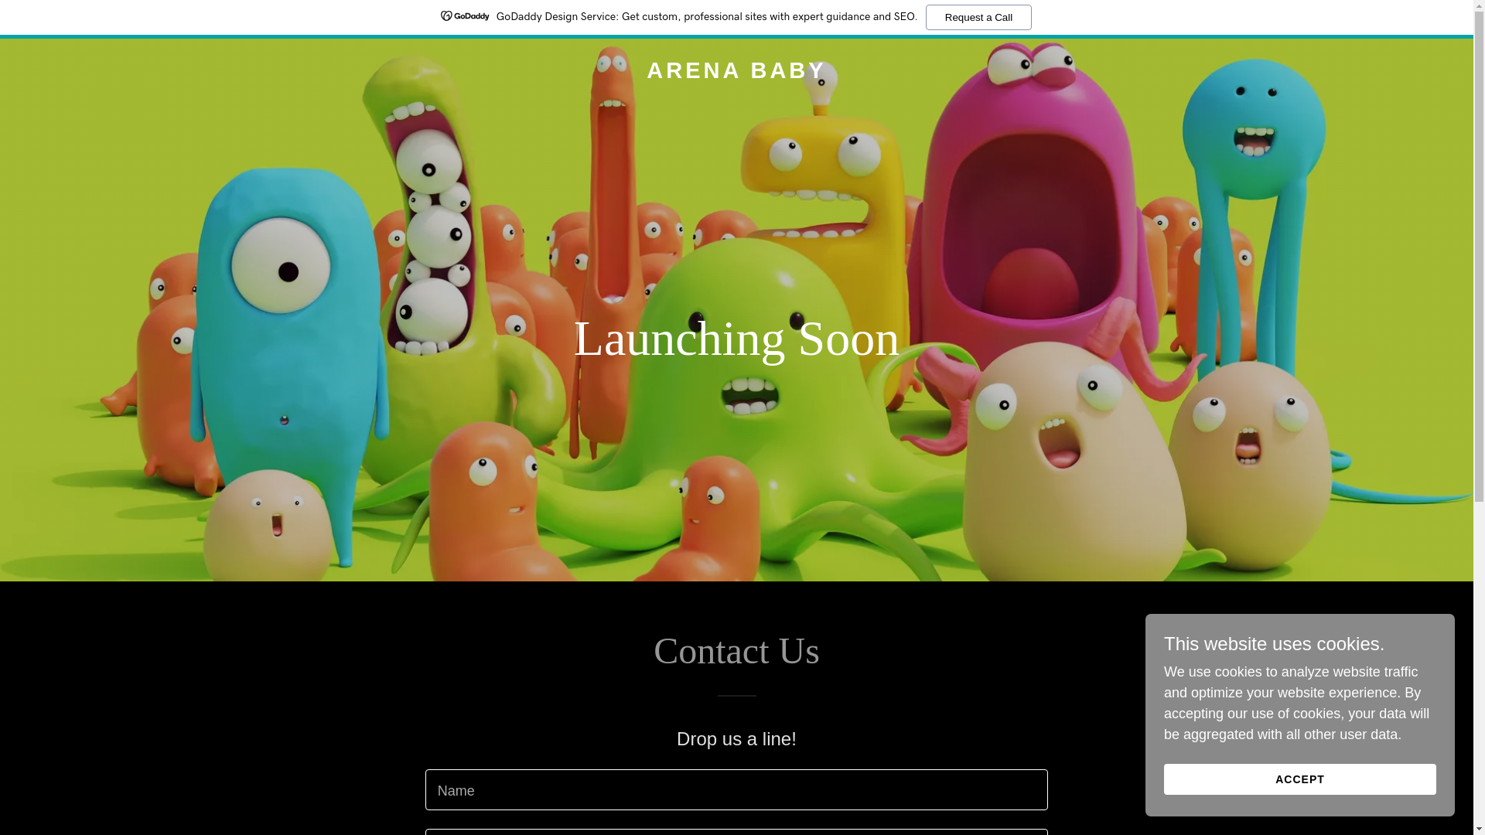Select the 'Drop us a line!' text
Screen dimensions: 1485x835
[736, 739]
